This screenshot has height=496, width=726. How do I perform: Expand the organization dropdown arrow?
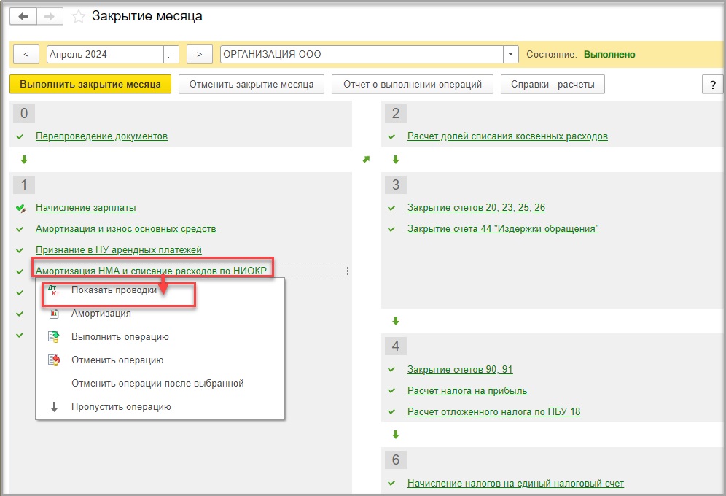pos(511,54)
